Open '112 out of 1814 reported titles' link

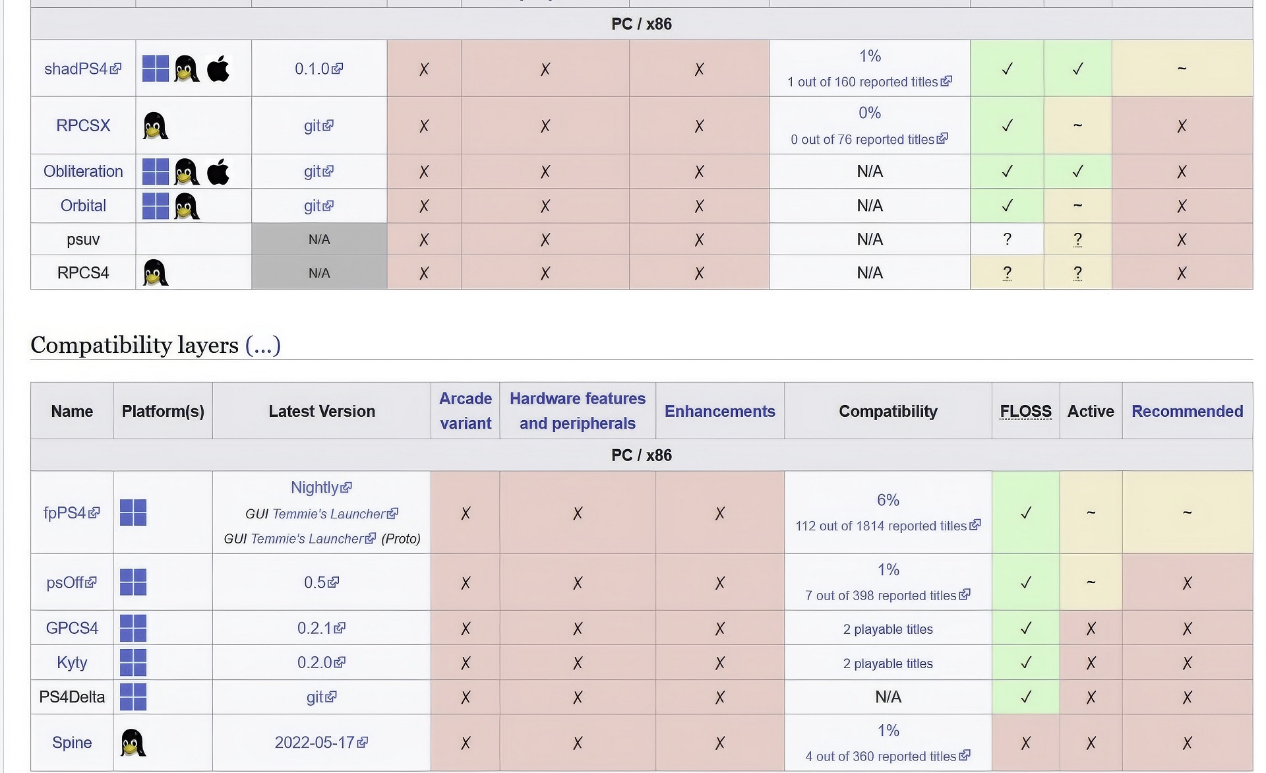[x=880, y=526]
